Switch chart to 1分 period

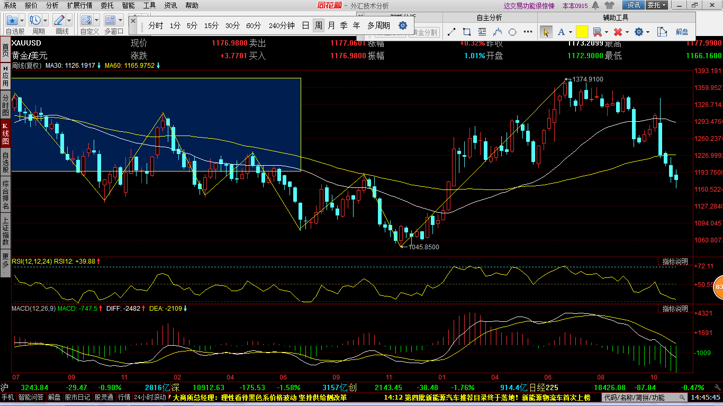[x=175, y=25]
